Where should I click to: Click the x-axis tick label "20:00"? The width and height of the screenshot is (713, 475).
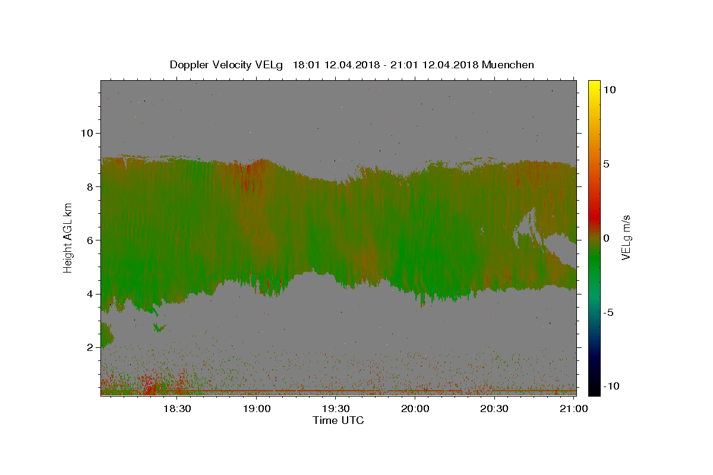415,408
